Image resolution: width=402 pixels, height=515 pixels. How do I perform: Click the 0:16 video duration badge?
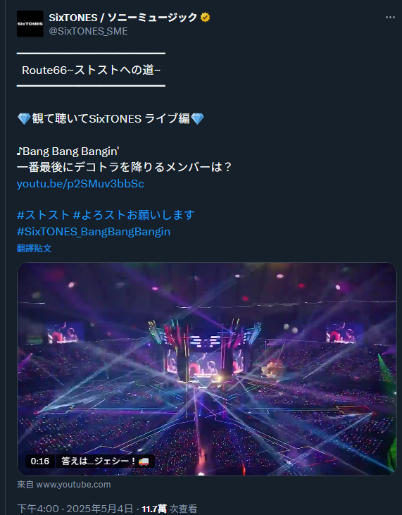point(40,461)
